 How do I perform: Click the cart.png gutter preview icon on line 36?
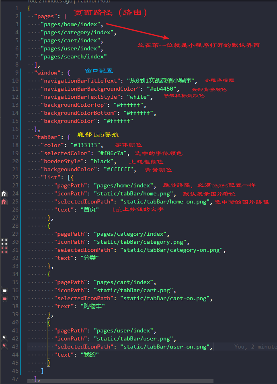(4, 291)
